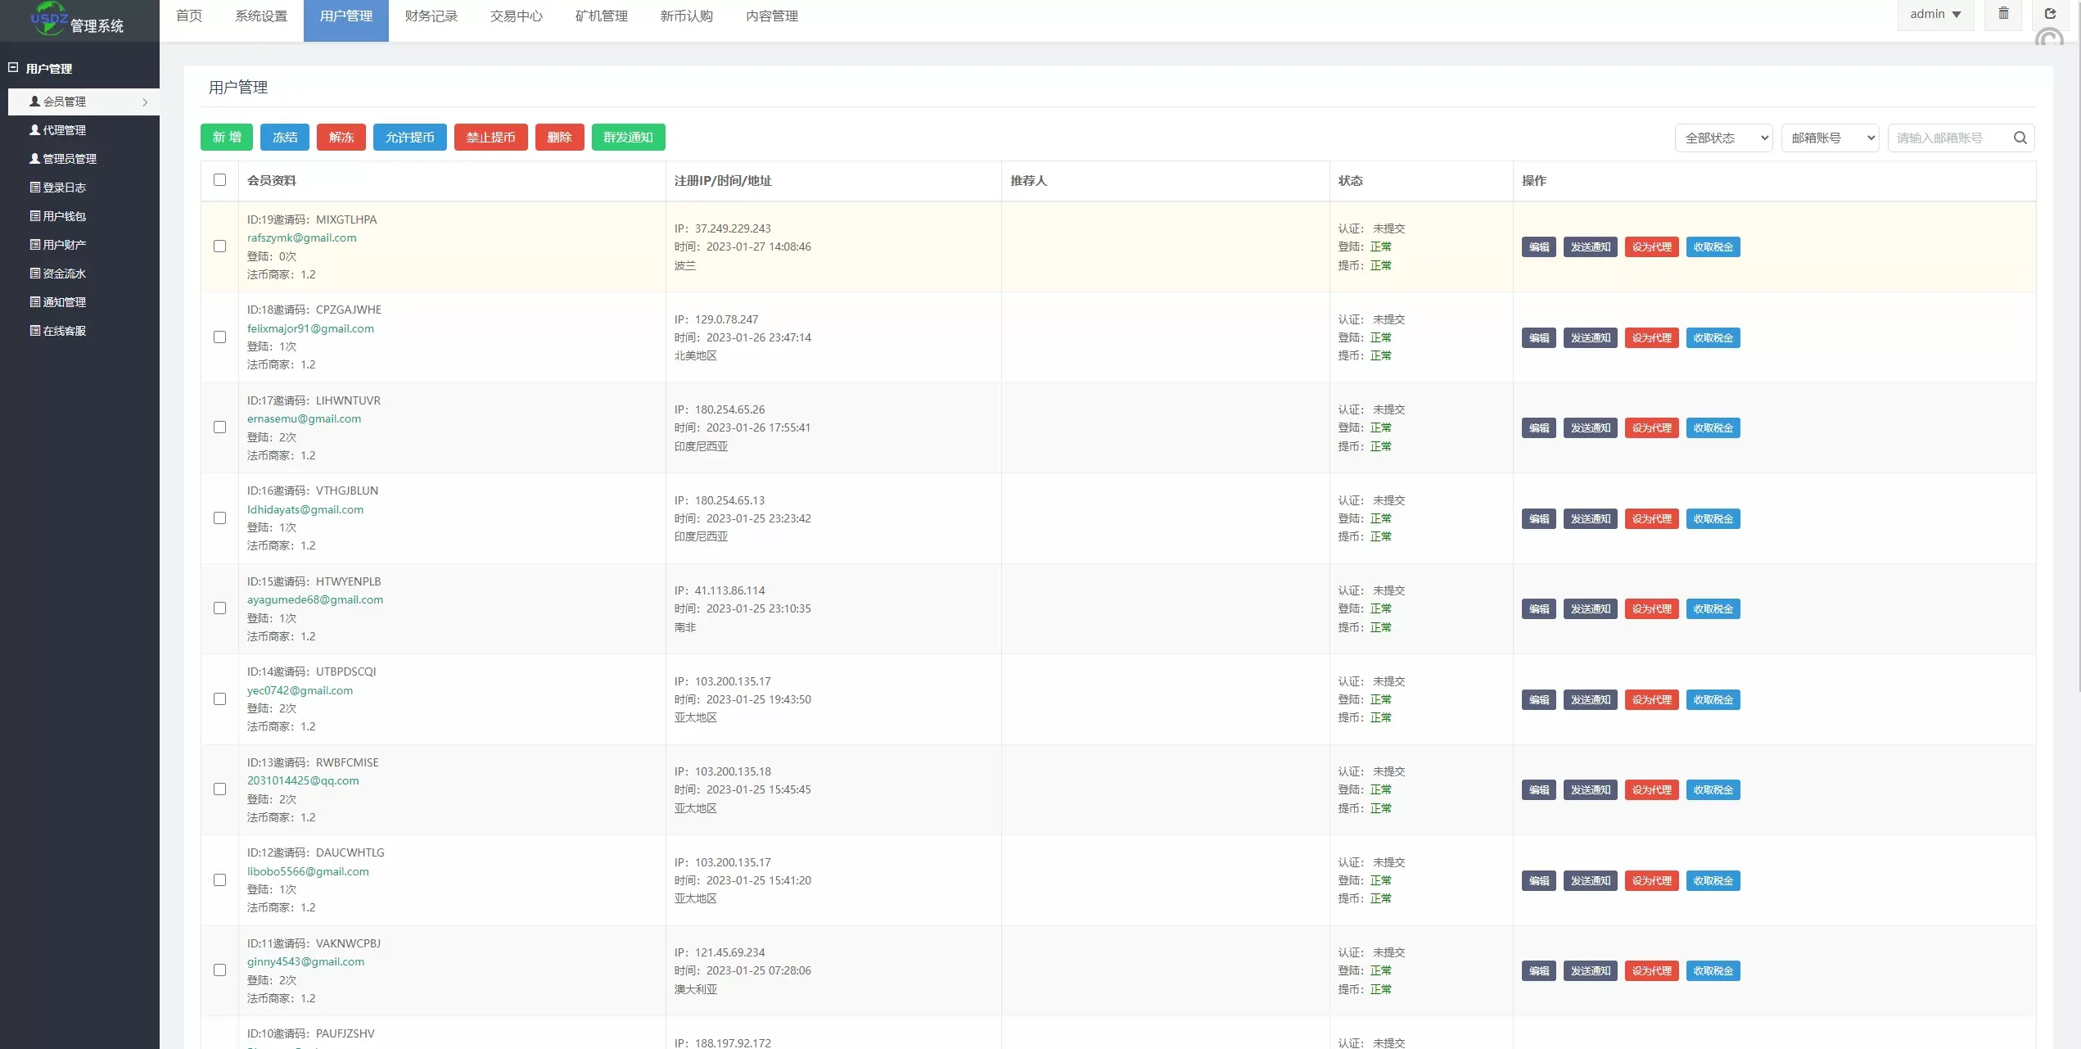The image size is (2081, 1049).
Task: Collapse the 用户管理 sidebar section
Action: pos(13,68)
